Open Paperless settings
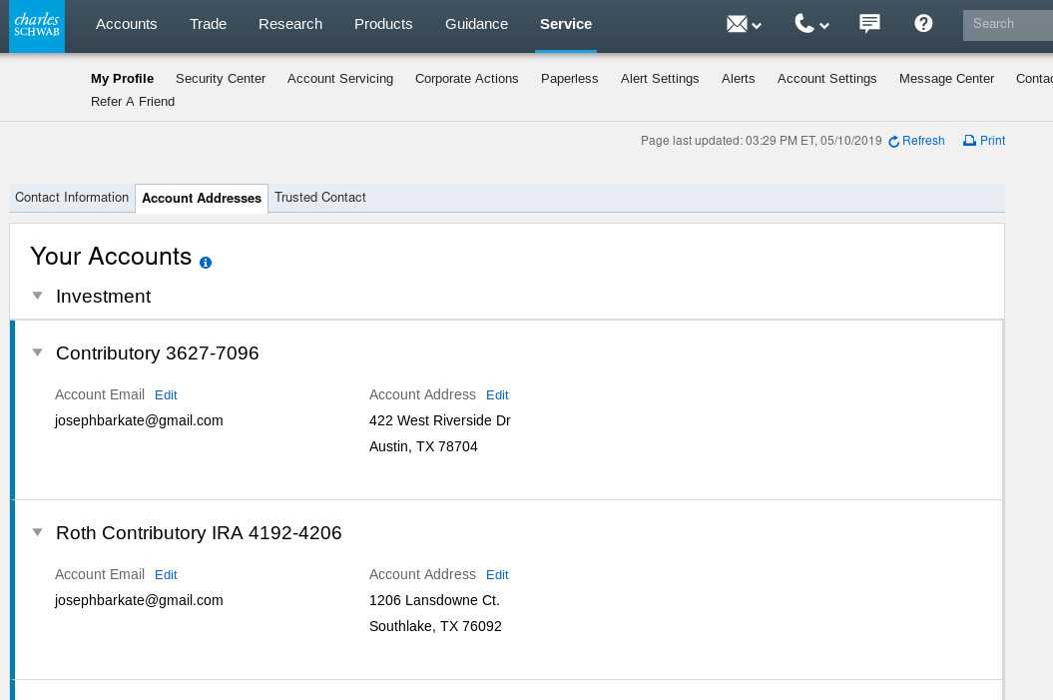Screen dimensions: 1053x700 (570, 79)
